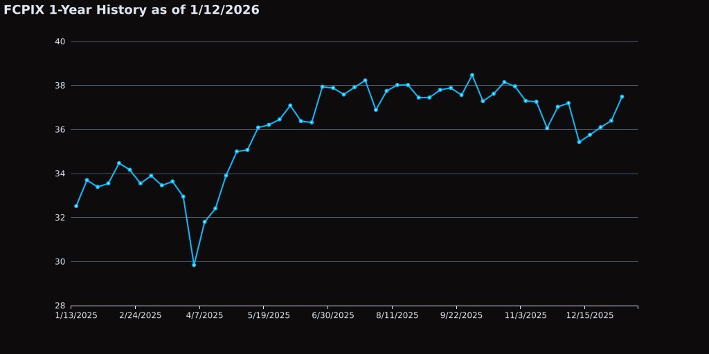
Task: Select the 2/24/2025 x-axis date label
Action: click(x=141, y=315)
